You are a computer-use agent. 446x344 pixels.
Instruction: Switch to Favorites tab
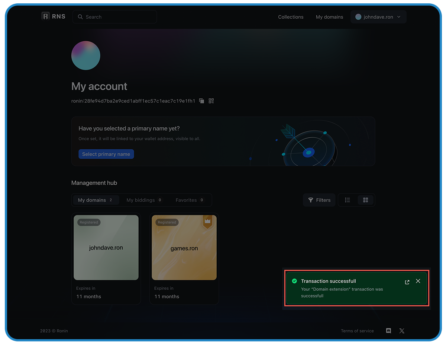[x=190, y=200]
